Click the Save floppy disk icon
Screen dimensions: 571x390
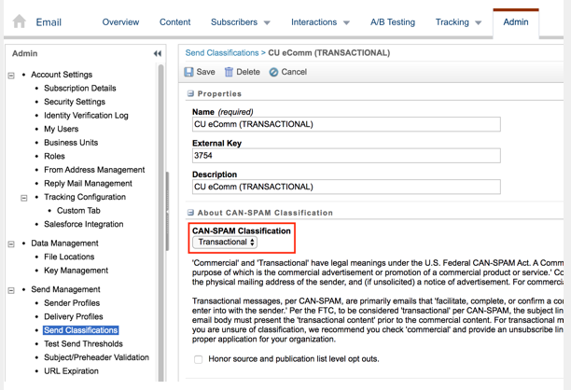point(188,72)
